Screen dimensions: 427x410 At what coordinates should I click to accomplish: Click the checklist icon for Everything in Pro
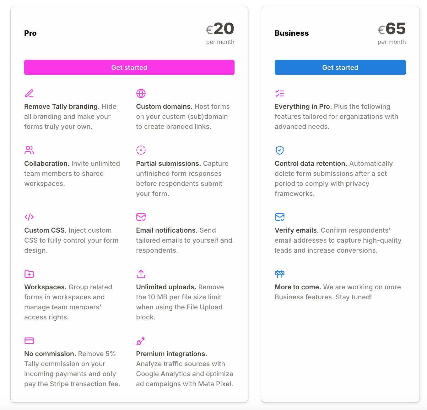tap(280, 93)
